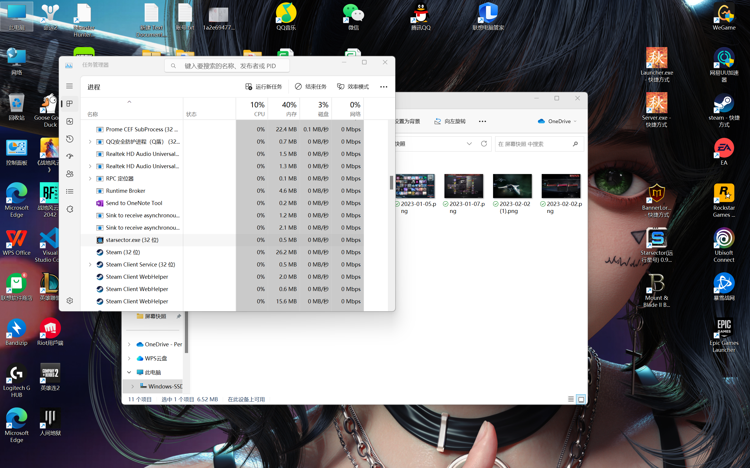The height and width of the screenshot is (468, 750).
Task: Open the OneDrive status dropdown
Action: 557,121
